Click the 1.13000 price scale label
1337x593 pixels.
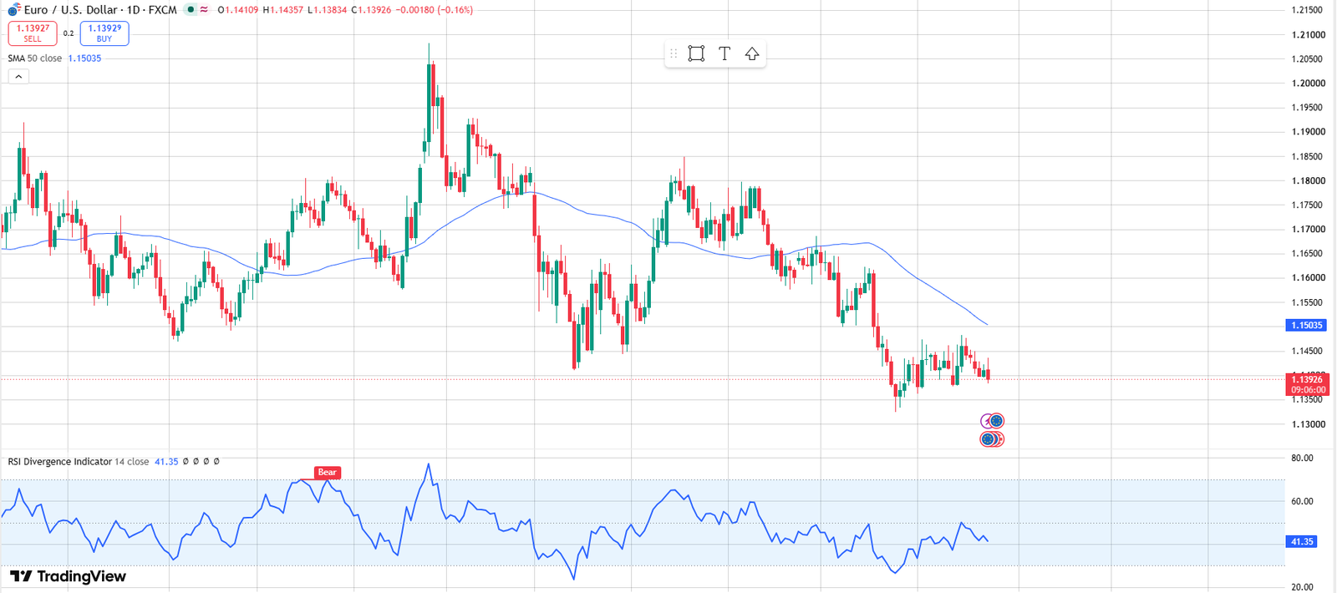click(1308, 424)
